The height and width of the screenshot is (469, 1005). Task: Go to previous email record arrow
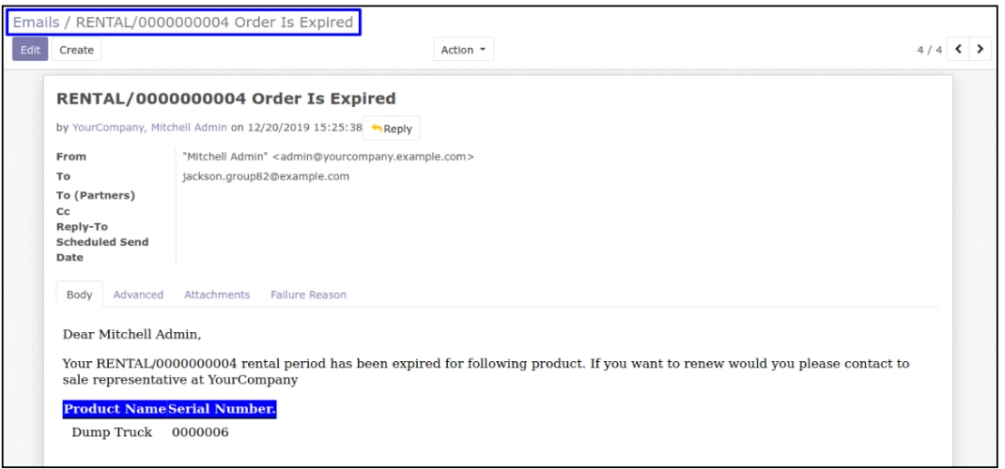pos(961,49)
